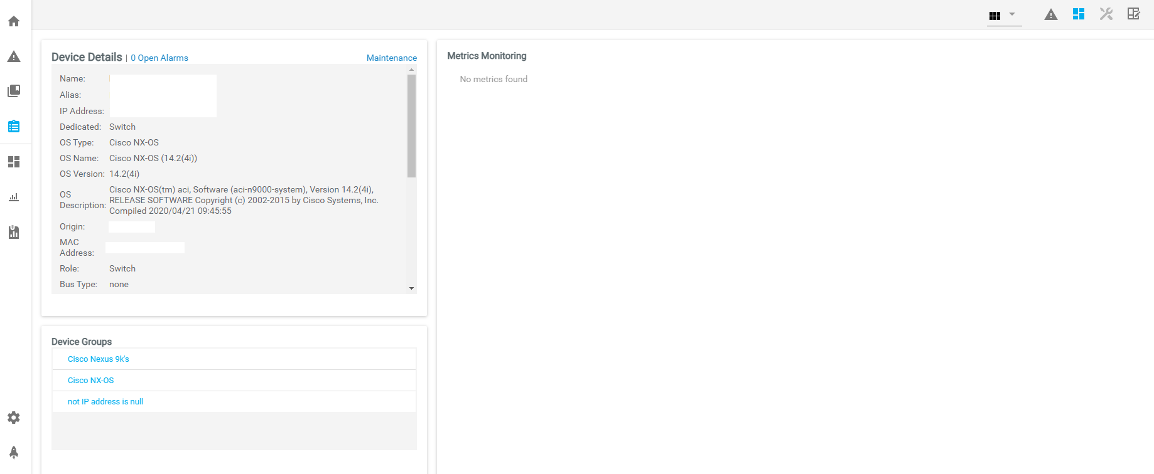Click the Bus Type value none
Screen dimensions: 1154x474
(x=119, y=284)
